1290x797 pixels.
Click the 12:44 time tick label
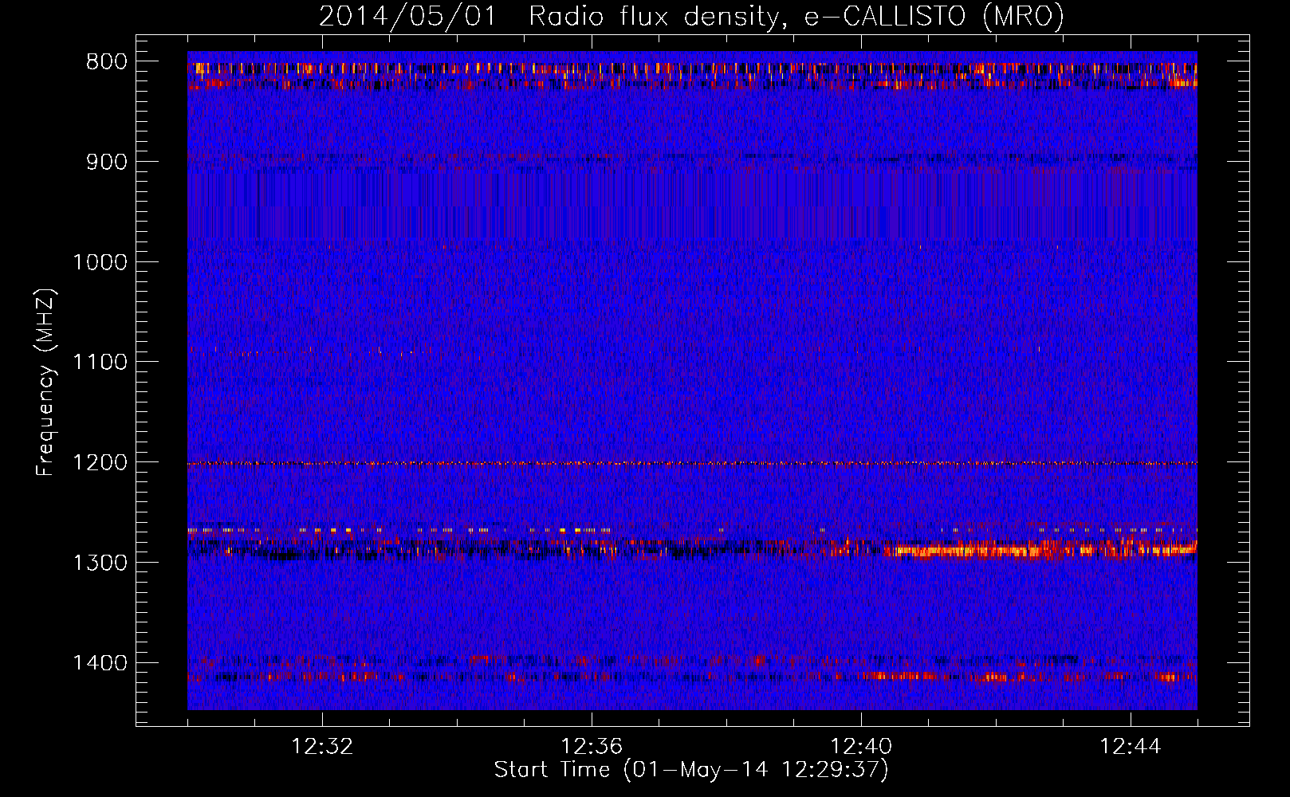[1131, 747]
